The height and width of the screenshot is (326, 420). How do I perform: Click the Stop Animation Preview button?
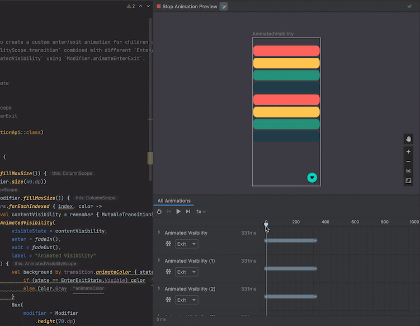click(x=187, y=6)
